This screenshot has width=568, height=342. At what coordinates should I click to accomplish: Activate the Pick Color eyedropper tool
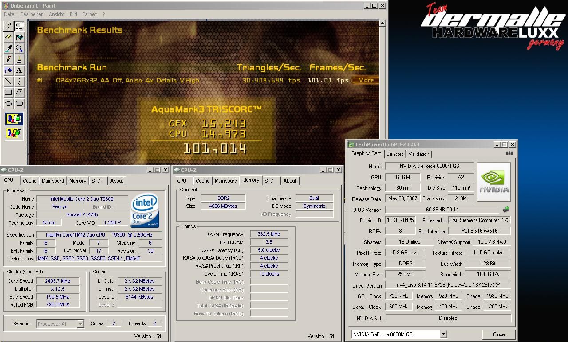(8, 48)
